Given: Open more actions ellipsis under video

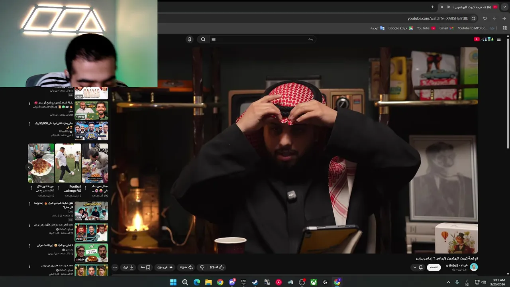Looking at the screenshot, I should (x=115, y=267).
